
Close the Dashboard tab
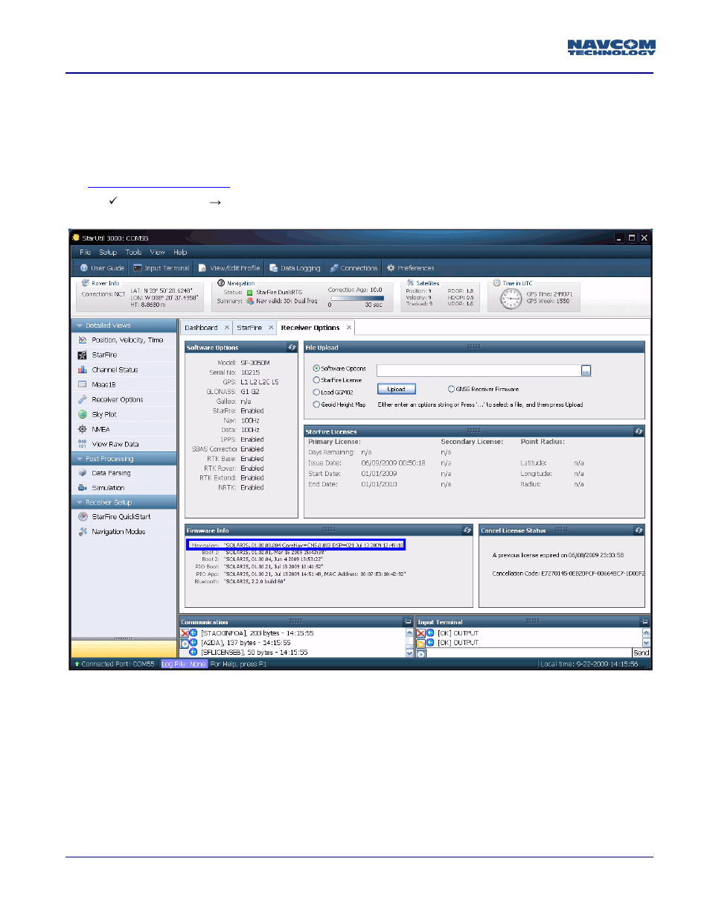click(227, 328)
